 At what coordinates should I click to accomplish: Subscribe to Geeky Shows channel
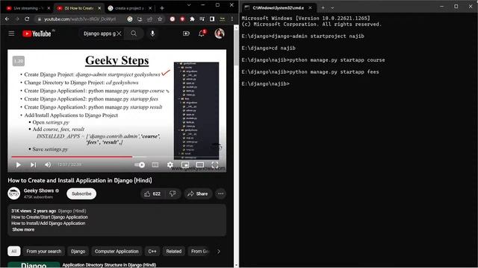[x=81, y=194]
